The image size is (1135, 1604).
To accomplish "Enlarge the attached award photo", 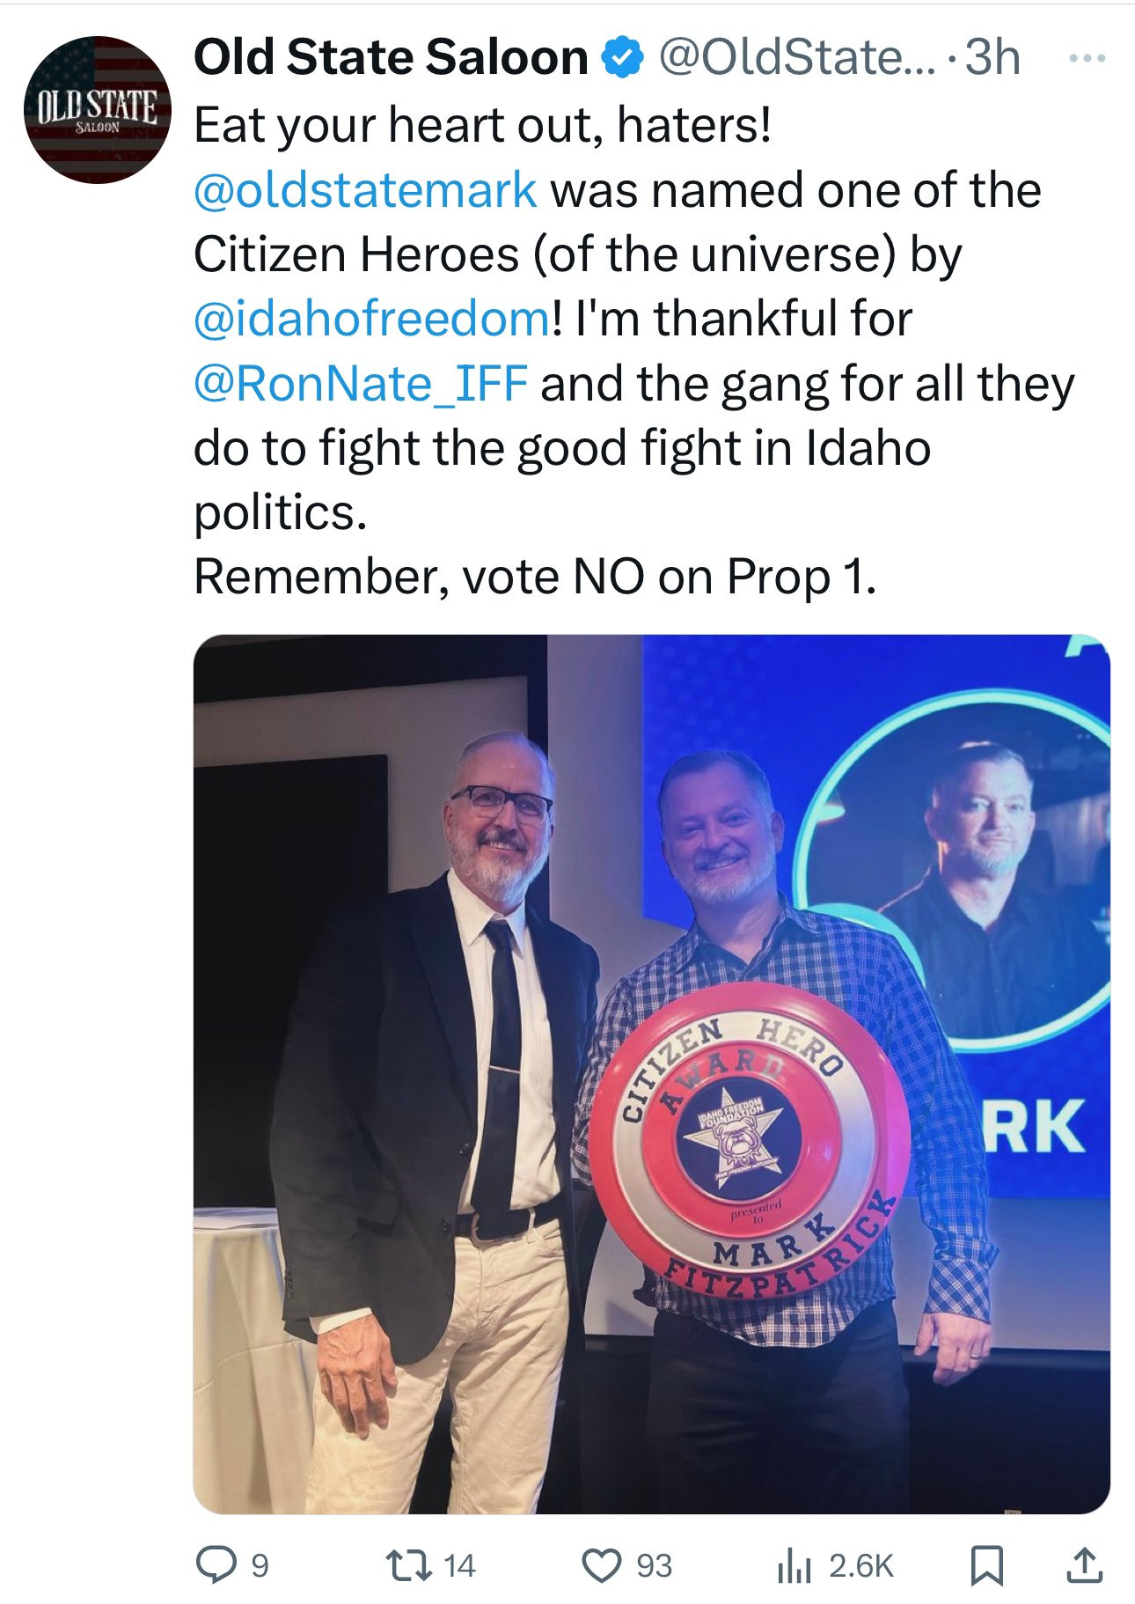I will pos(652,1074).
